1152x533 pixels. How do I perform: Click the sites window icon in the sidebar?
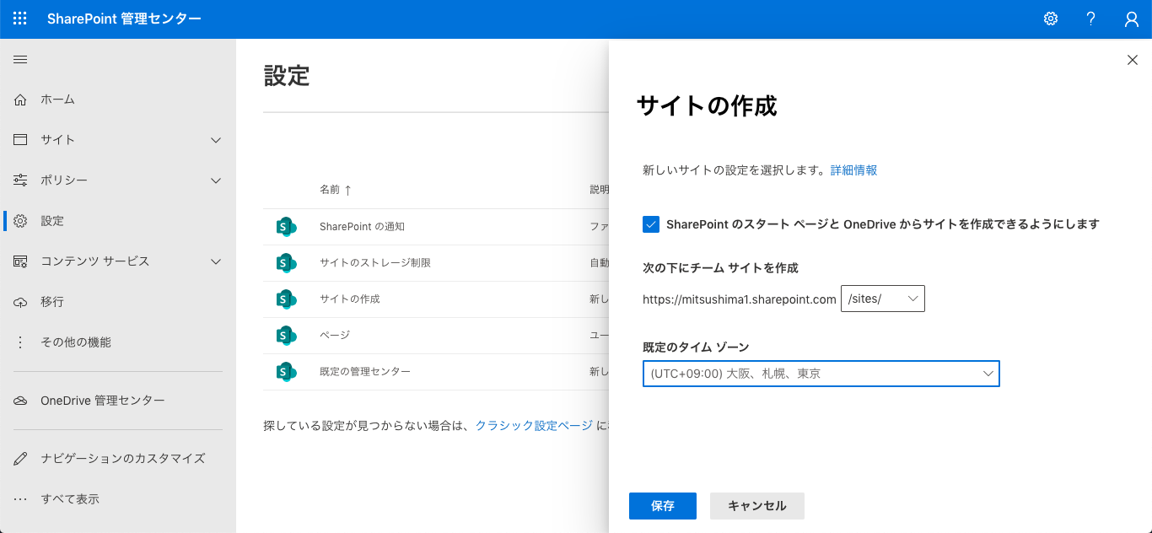[x=21, y=140]
